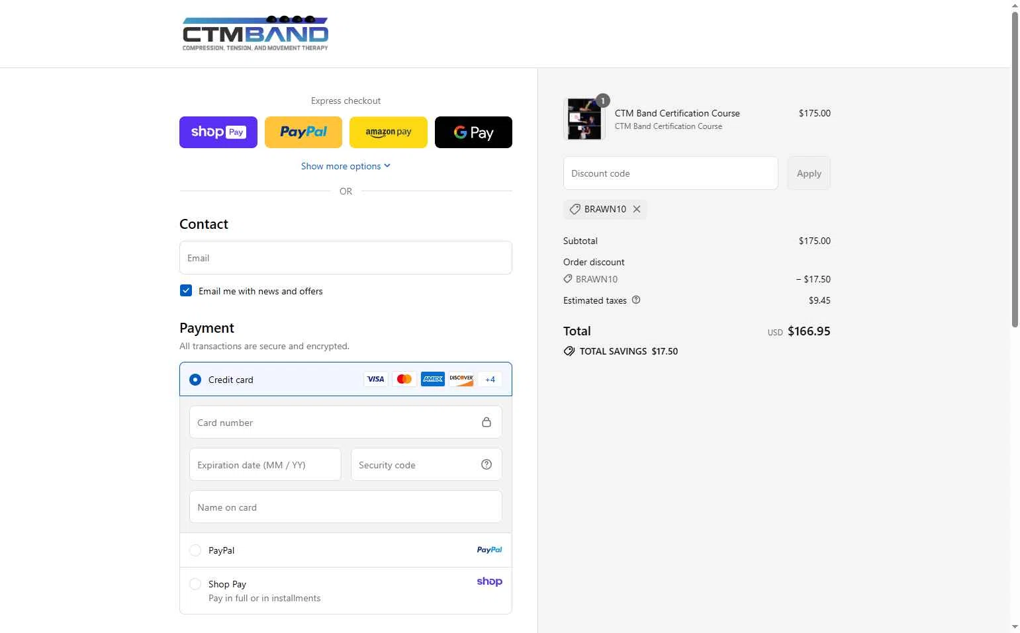1020x633 pixels.
Task: Open the security code help icon
Action: pyautogui.click(x=487, y=464)
